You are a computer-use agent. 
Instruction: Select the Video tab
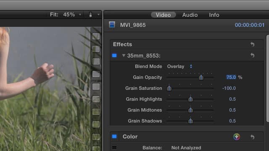[164, 15]
